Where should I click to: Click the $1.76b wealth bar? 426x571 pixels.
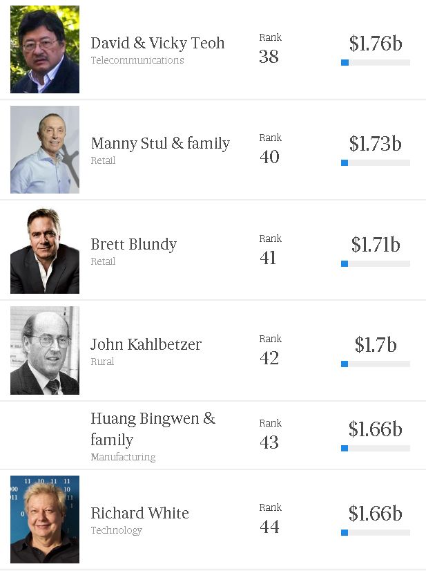point(376,63)
